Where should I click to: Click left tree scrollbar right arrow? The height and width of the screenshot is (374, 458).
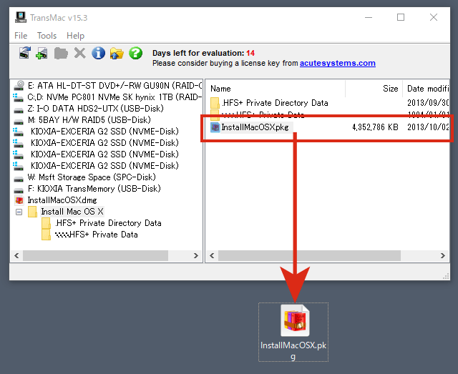click(196, 256)
